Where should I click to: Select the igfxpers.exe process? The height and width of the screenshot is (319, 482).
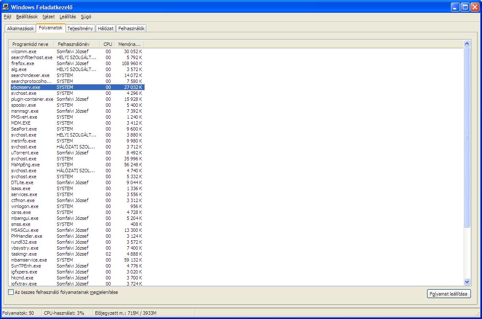coord(77,272)
